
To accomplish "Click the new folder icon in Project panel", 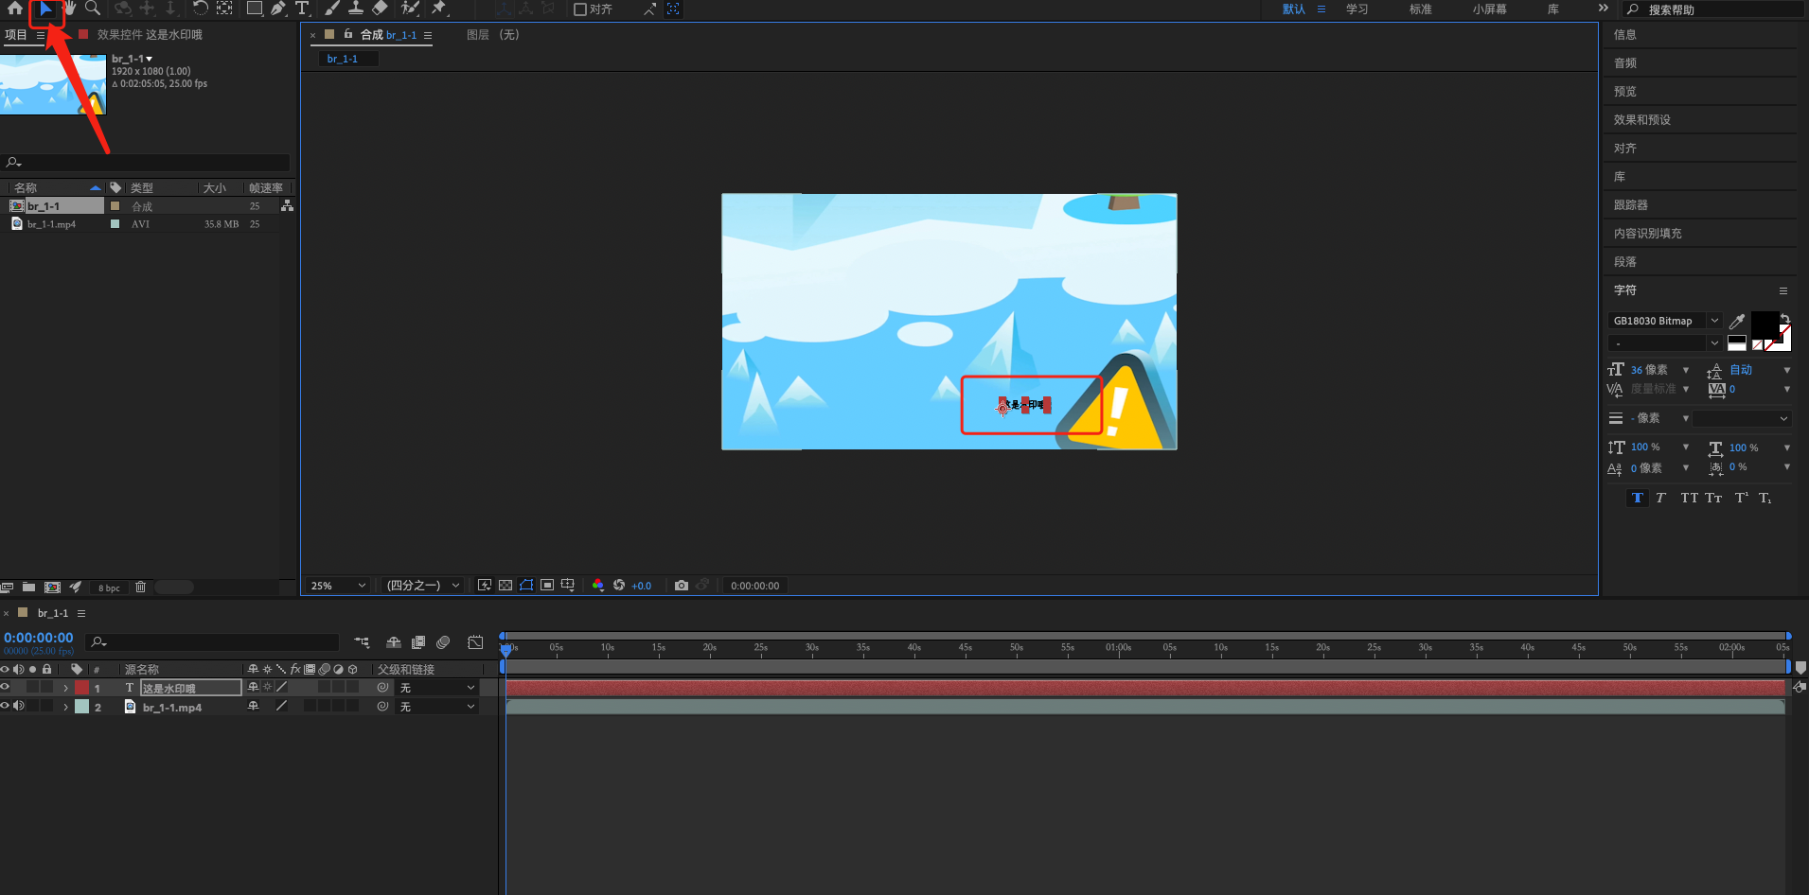I will tap(29, 588).
